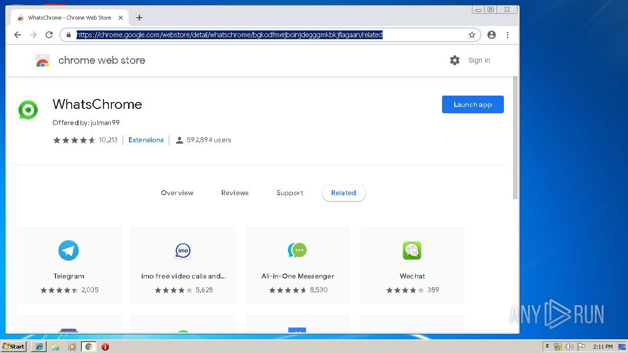Viewport: 628px width, 353px height.
Task: Click the All-in-One Messenger icon
Action: click(x=297, y=251)
